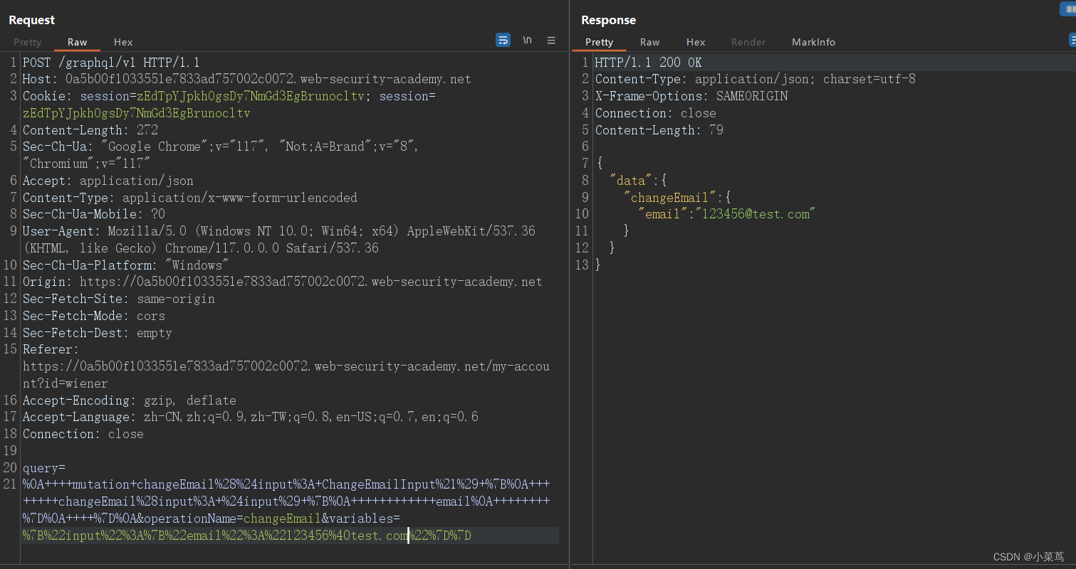Click the 'Sec-Fetch-Dest: empty' header
The width and height of the screenshot is (1076, 569).
click(98, 333)
